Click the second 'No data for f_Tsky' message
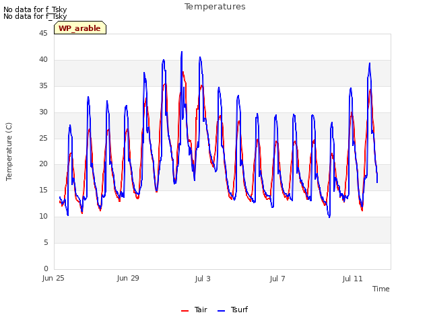The width and height of the screenshot is (431, 323). pyautogui.click(x=35, y=16)
